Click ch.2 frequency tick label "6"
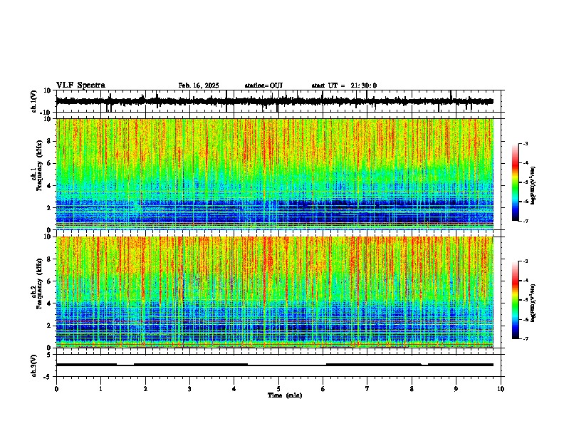The width and height of the screenshot is (564, 436). (x=50, y=281)
